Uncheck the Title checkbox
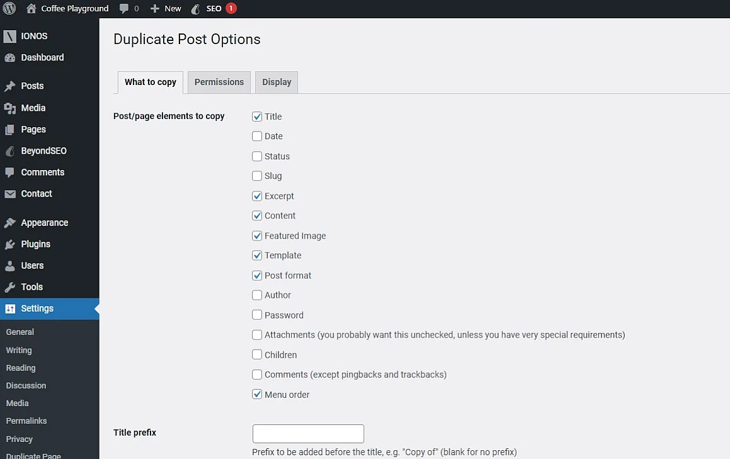Image resolution: width=730 pixels, height=459 pixels. tap(257, 116)
